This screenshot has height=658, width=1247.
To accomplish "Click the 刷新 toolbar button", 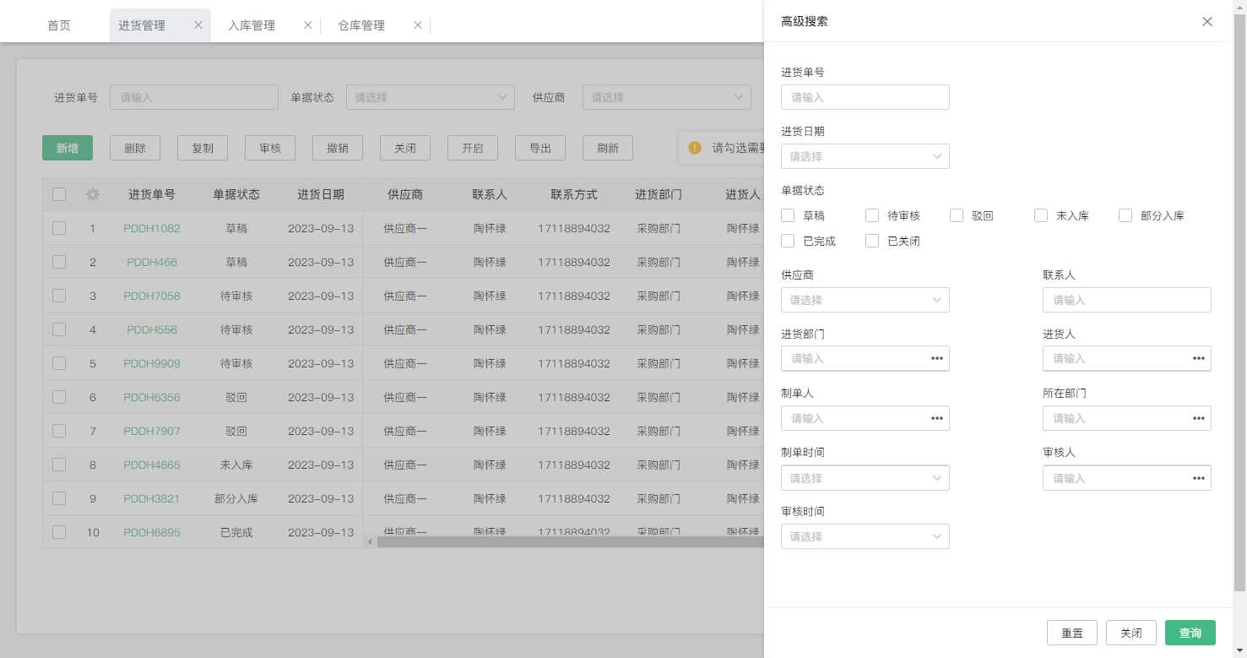I will [x=608, y=148].
